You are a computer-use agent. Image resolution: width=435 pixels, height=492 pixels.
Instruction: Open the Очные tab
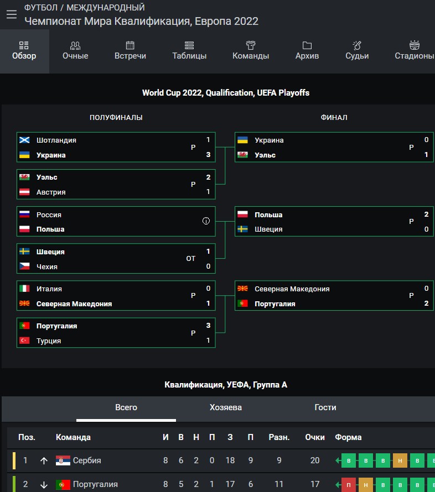[75, 51]
